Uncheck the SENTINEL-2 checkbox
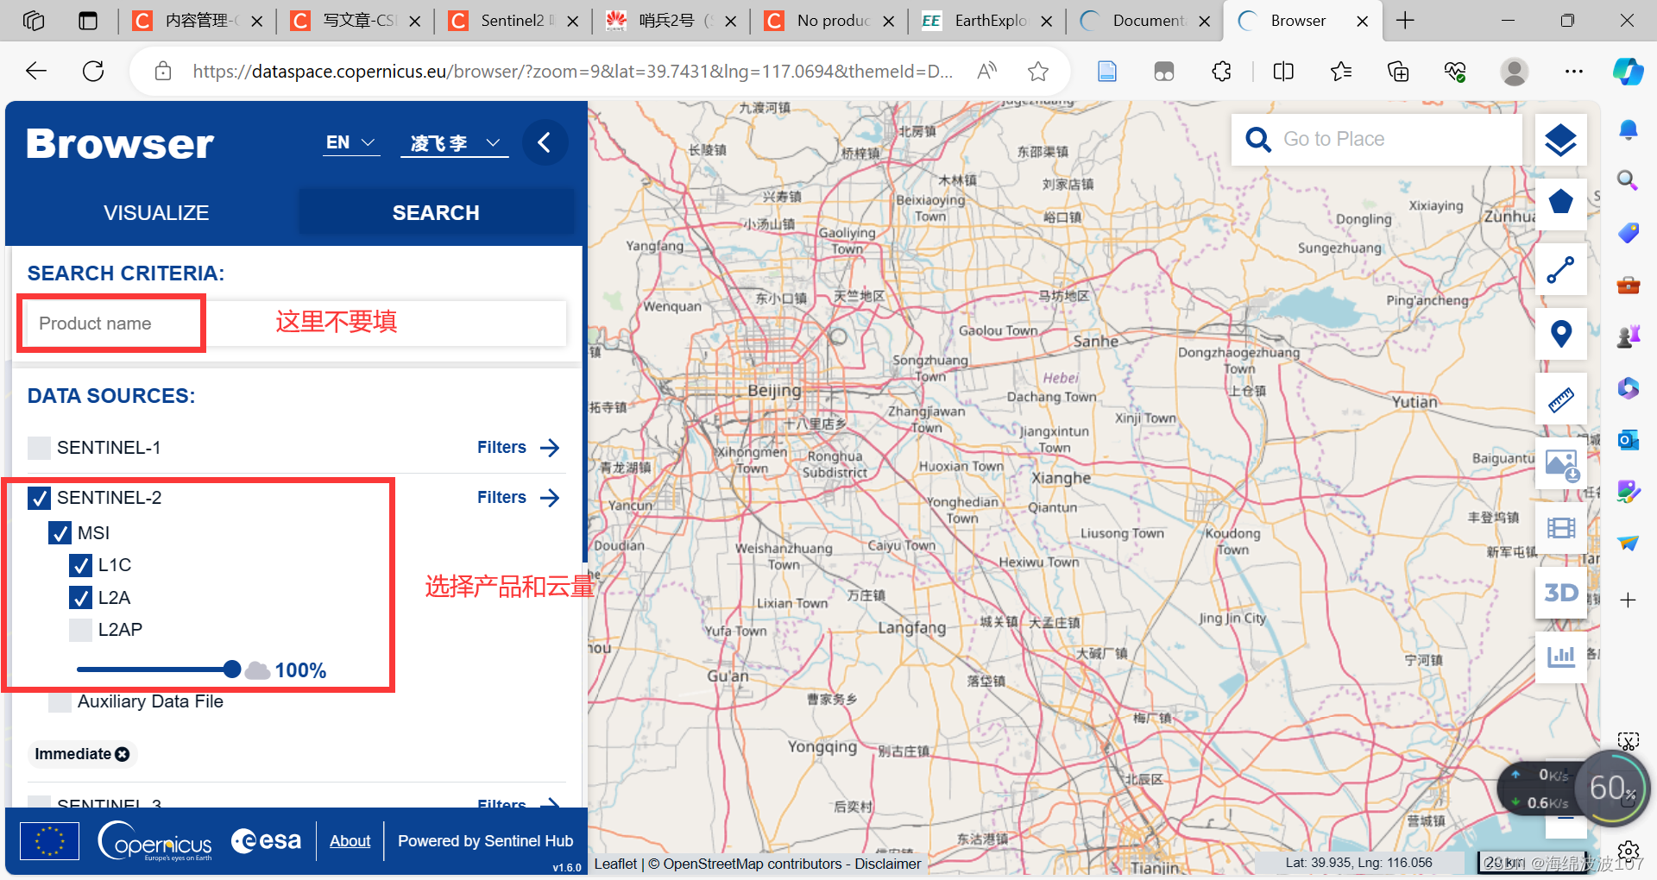 [x=39, y=498]
